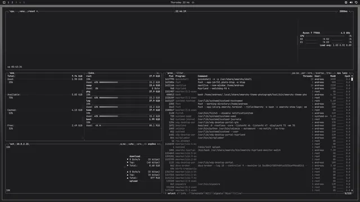The width and height of the screenshot is (360, 202).
Task: Select previous sort column with left arrow
Action: point(335,73)
